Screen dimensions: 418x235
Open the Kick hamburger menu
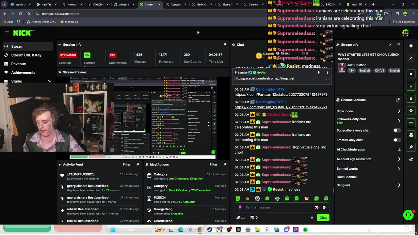7,33
